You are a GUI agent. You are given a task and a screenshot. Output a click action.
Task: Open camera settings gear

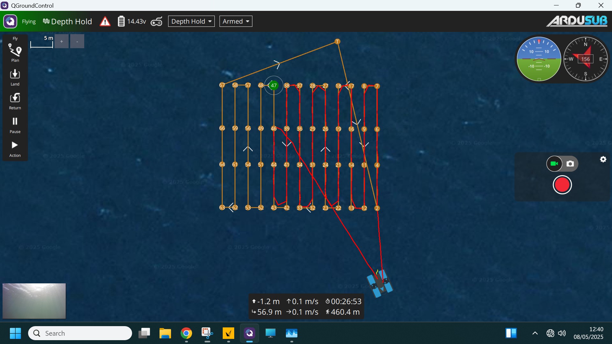(x=603, y=160)
